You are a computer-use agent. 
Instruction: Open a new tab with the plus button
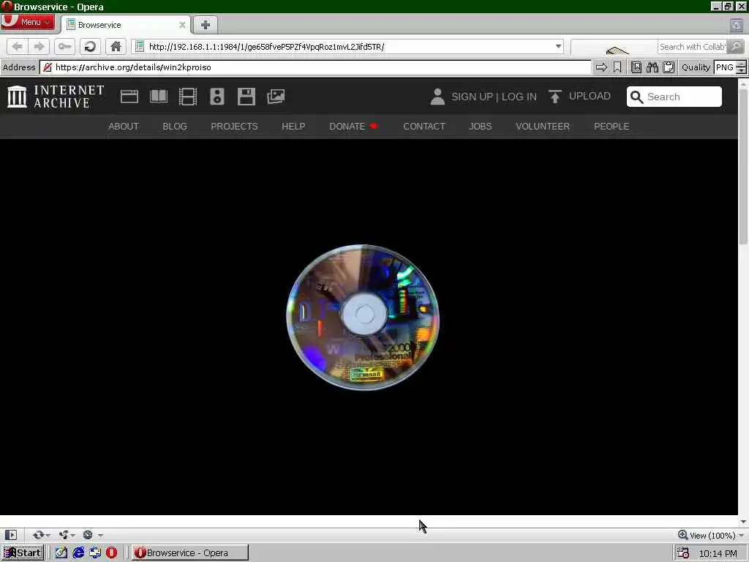click(206, 25)
